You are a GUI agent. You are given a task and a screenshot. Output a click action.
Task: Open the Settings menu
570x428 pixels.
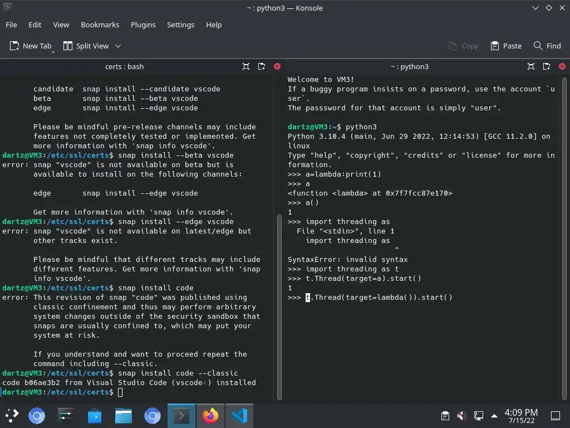(181, 25)
